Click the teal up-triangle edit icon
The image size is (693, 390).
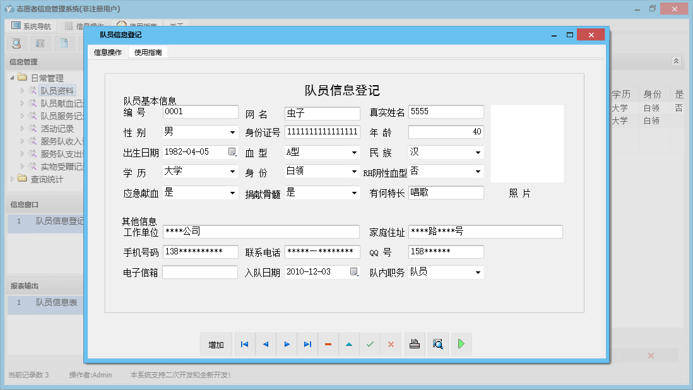point(349,345)
